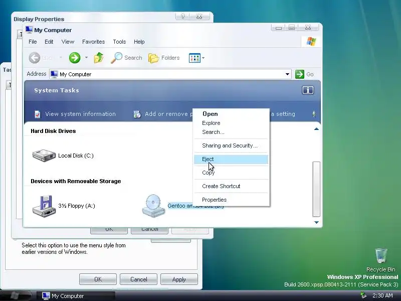Image resolution: width=401 pixels, height=301 pixels.
Task: Open the Edit menu
Action: point(49,42)
